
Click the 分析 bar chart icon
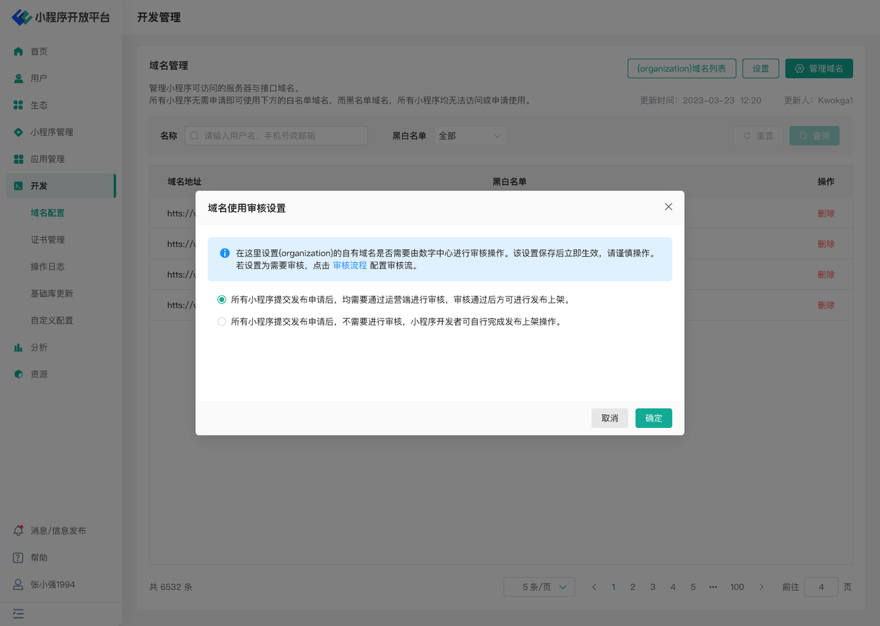pos(19,347)
